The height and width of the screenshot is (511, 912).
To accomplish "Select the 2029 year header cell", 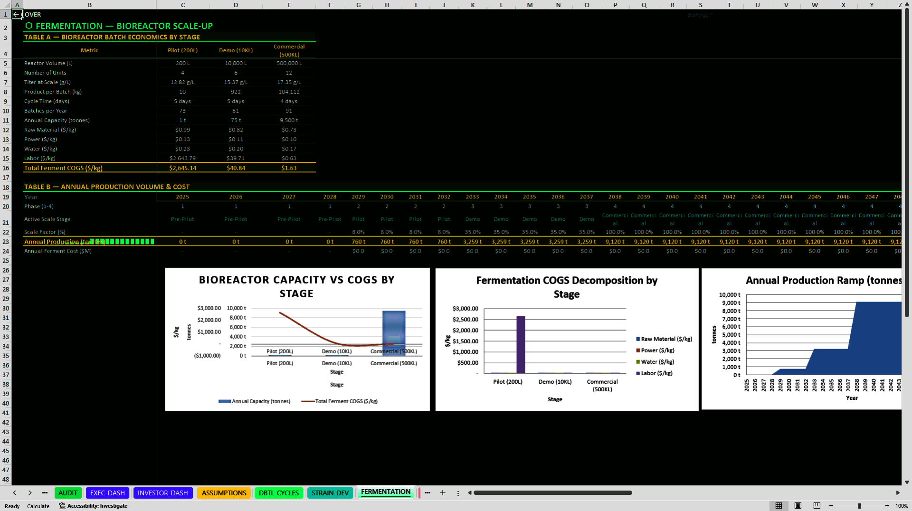I will pyautogui.click(x=358, y=197).
